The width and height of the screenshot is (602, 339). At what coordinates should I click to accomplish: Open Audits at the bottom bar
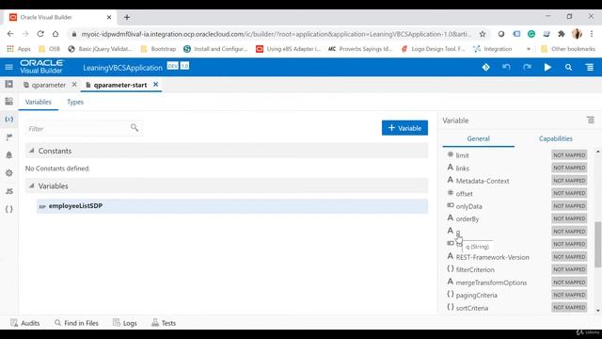[x=25, y=323]
